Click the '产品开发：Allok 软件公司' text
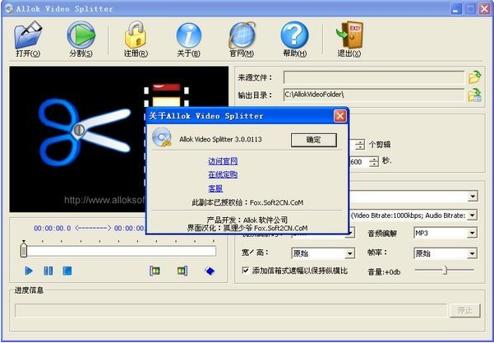 point(247,220)
